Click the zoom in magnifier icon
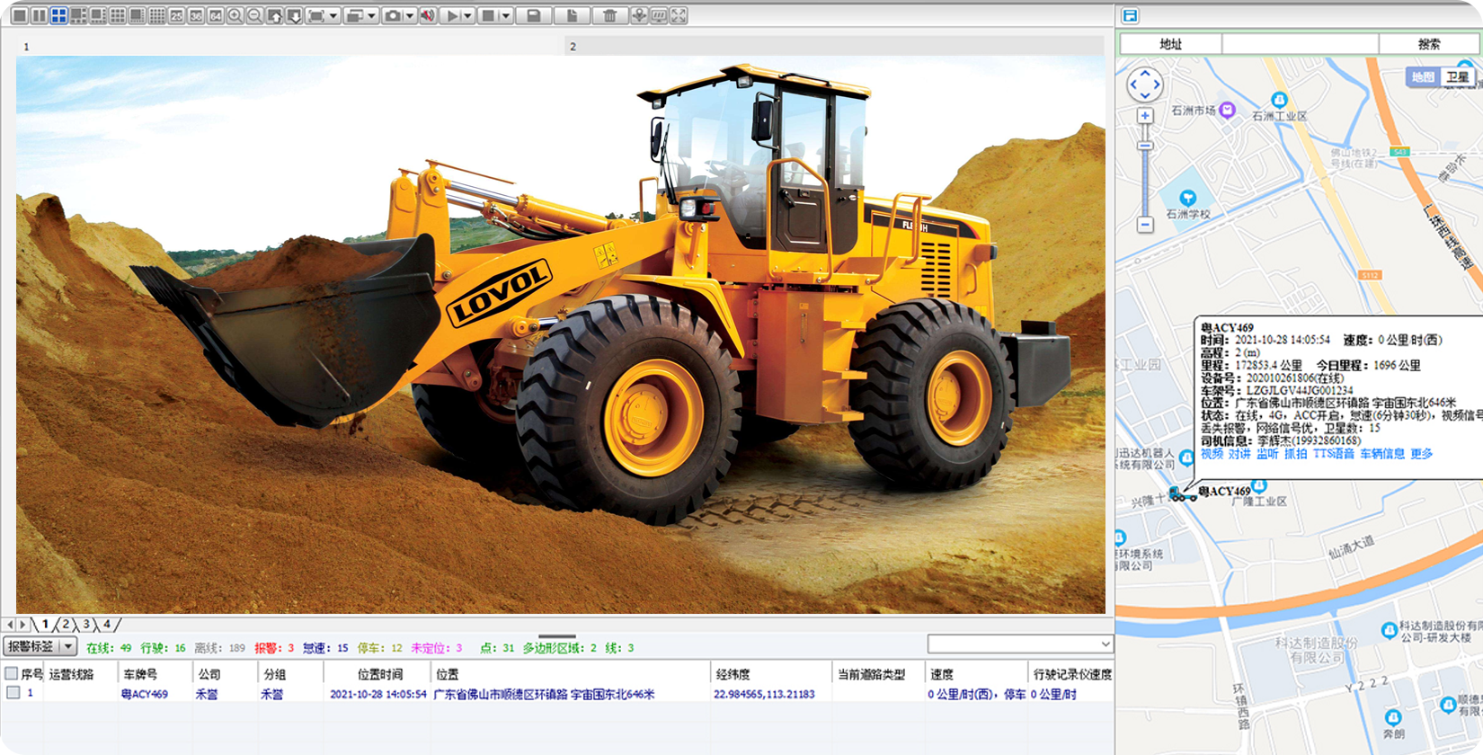Screen dimensions: 1483x755 pyautogui.click(x=235, y=15)
